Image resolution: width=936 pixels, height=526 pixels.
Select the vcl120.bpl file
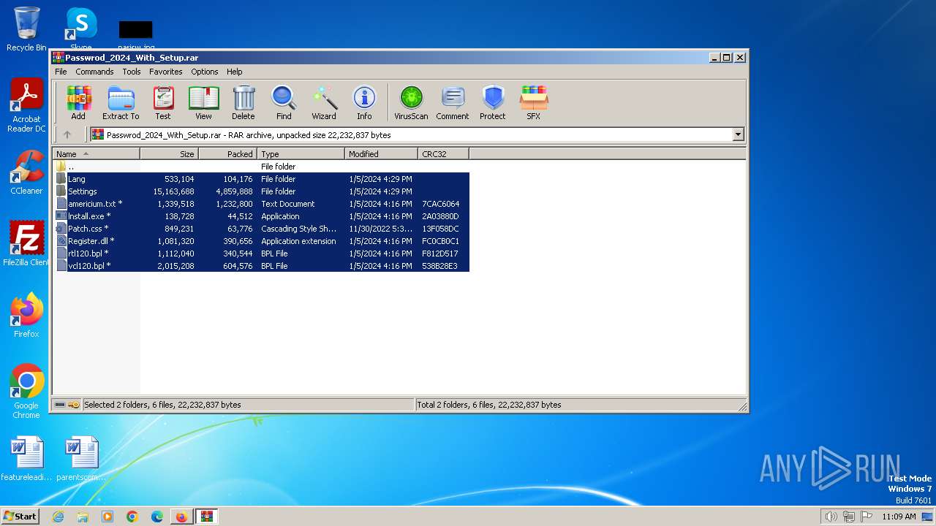point(261,266)
